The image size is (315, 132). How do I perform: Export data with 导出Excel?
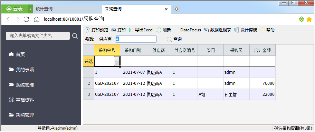(141, 30)
